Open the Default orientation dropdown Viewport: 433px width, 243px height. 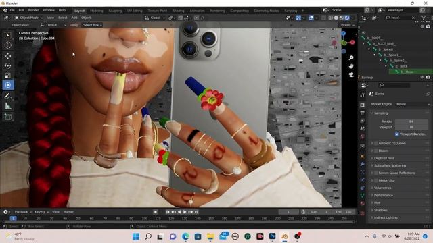[x=53, y=25]
